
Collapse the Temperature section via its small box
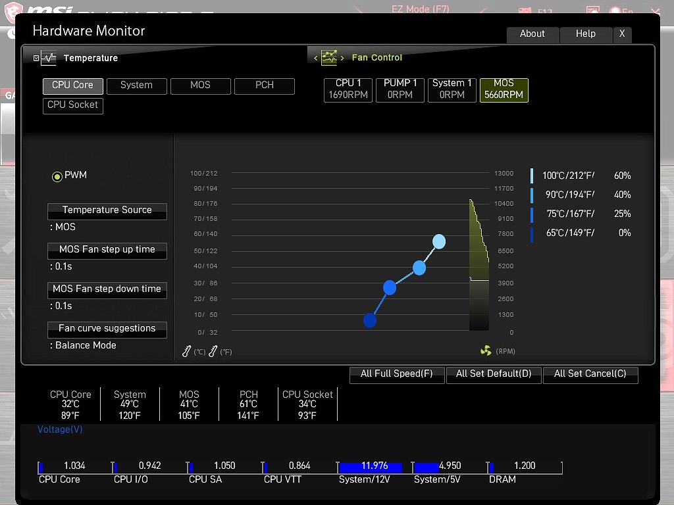click(36, 58)
